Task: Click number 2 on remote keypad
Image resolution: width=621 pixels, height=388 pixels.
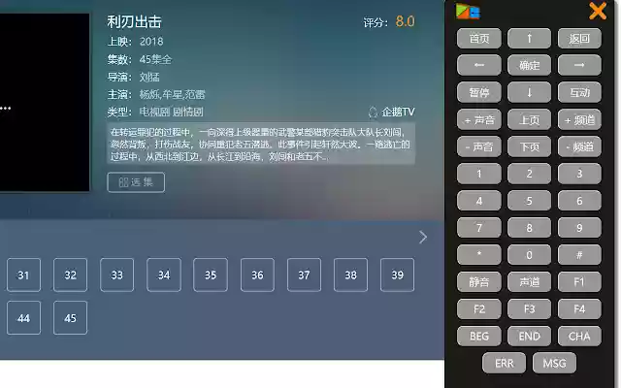Action: pyautogui.click(x=529, y=174)
